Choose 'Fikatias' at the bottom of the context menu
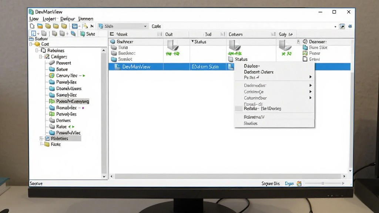 click(x=251, y=124)
